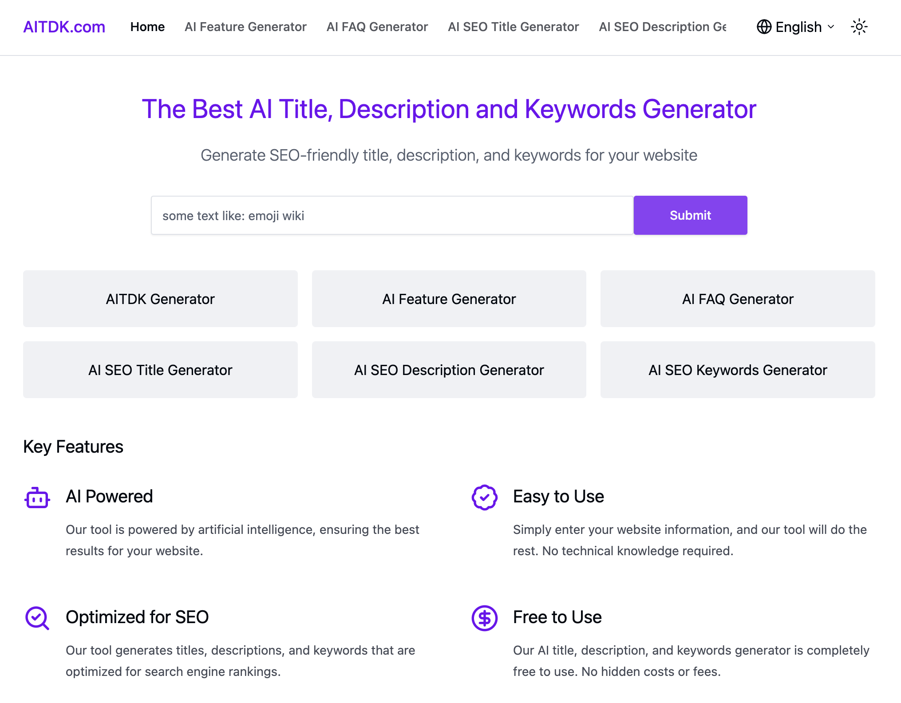The height and width of the screenshot is (703, 901).
Task: Select the Home nav item
Action: pyautogui.click(x=147, y=27)
